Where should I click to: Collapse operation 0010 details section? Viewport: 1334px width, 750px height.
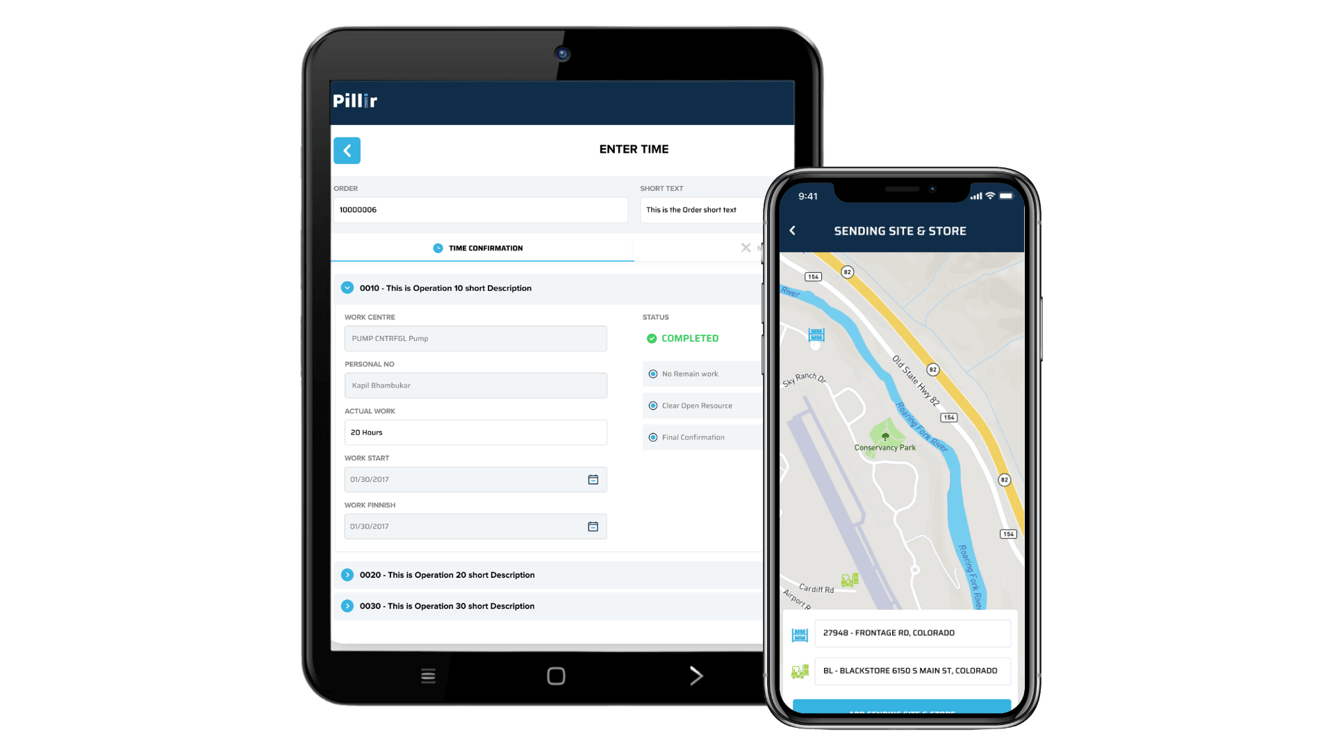[347, 287]
